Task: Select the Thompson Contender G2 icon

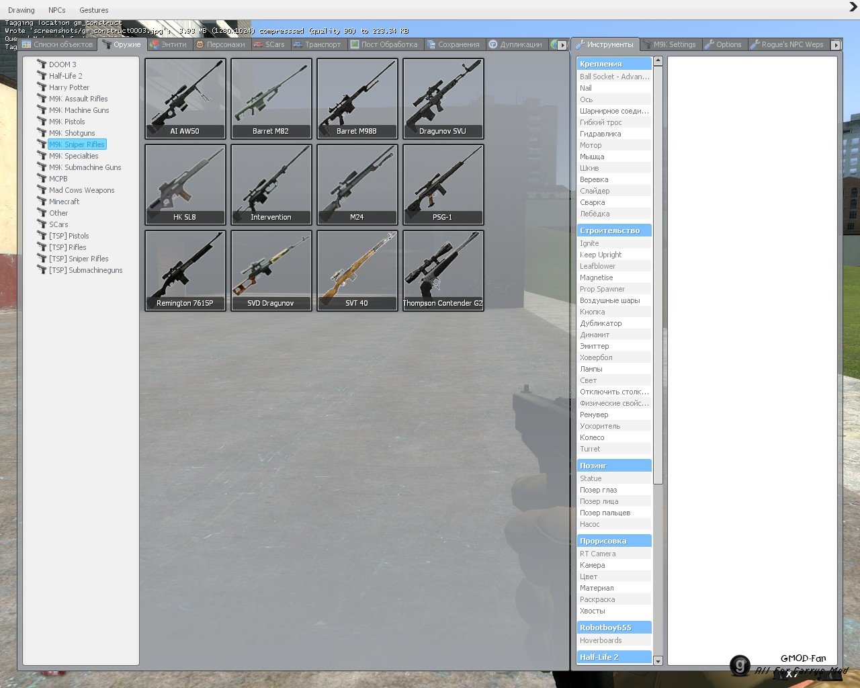Action: coord(443,271)
